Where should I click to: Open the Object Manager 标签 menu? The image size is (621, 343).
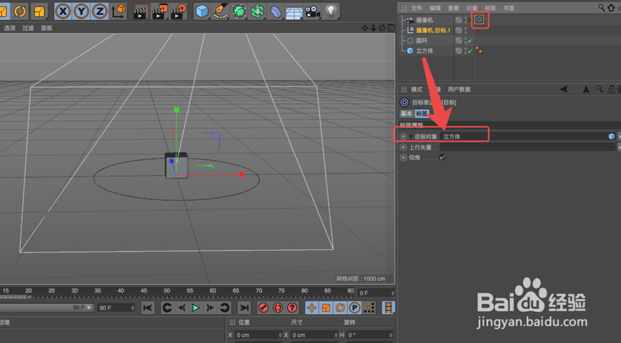(x=491, y=8)
